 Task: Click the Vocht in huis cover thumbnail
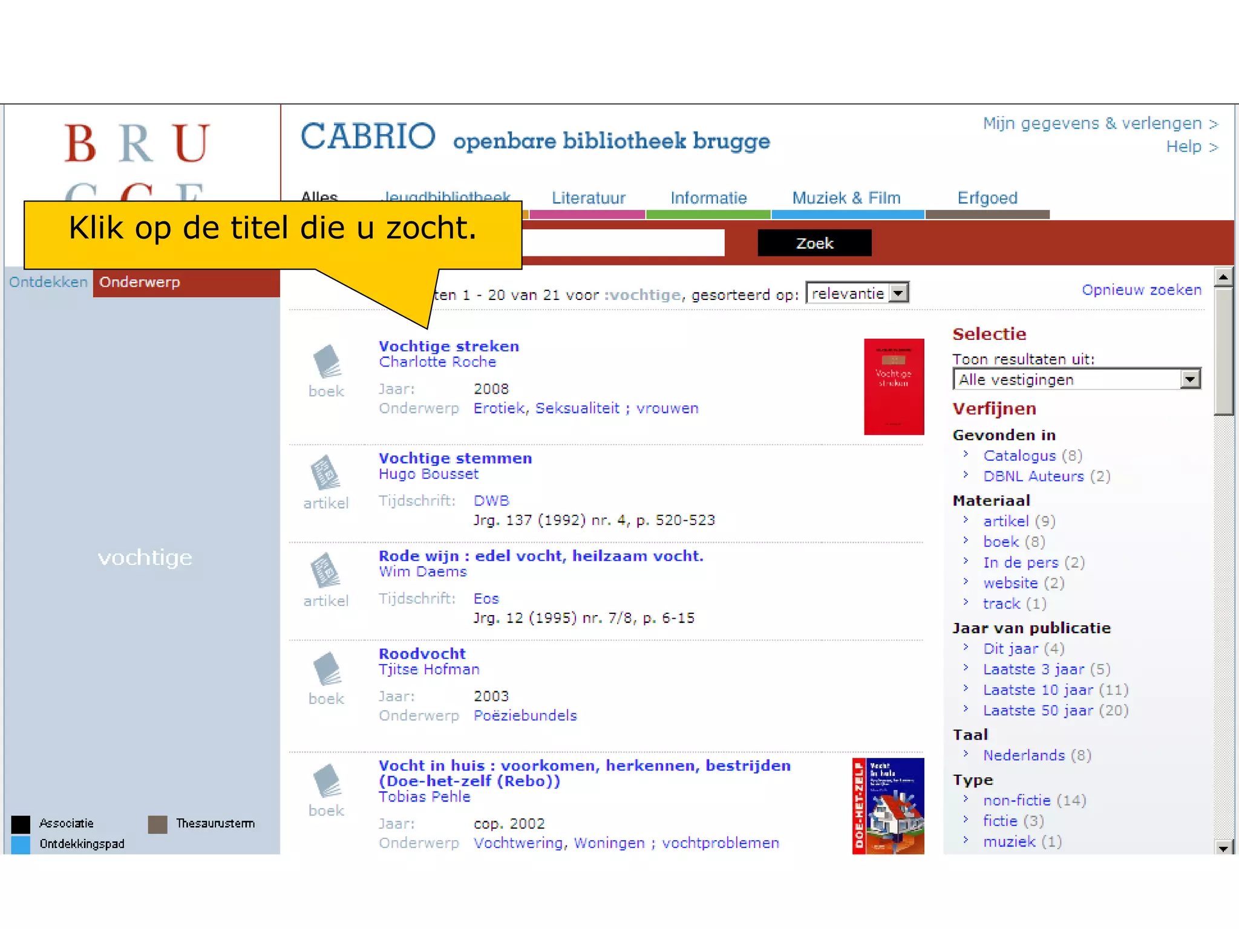coord(888,806)
